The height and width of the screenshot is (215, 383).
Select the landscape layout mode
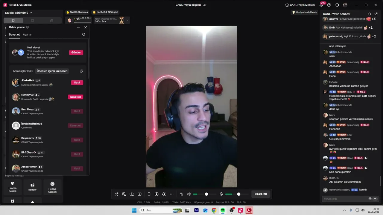click(x=32, y=20)
